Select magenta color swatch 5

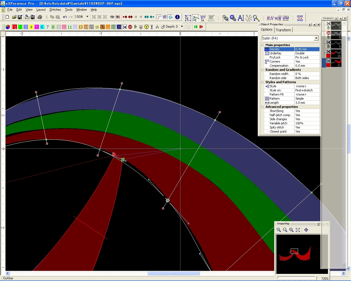click(x=37, y=27)
